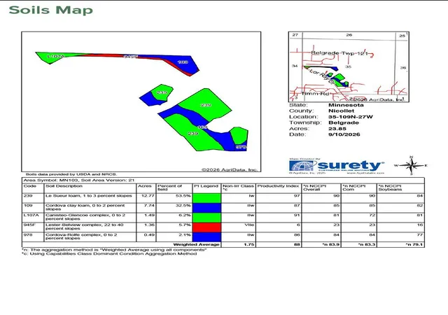Click the green legend swatch for code L107A
Image resolution: width=448 pixels, height=315 pixels.
[x=206, y=218]
